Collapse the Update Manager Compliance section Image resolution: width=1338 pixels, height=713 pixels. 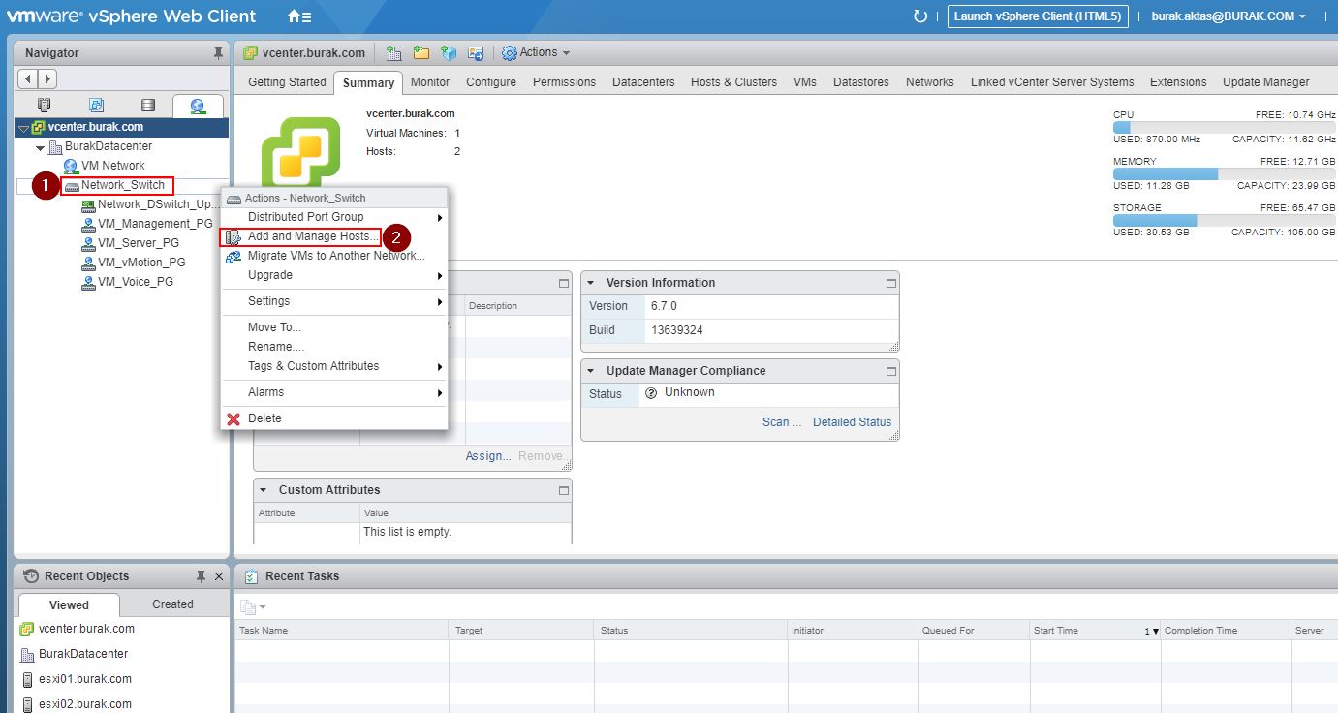pos(591,371)
